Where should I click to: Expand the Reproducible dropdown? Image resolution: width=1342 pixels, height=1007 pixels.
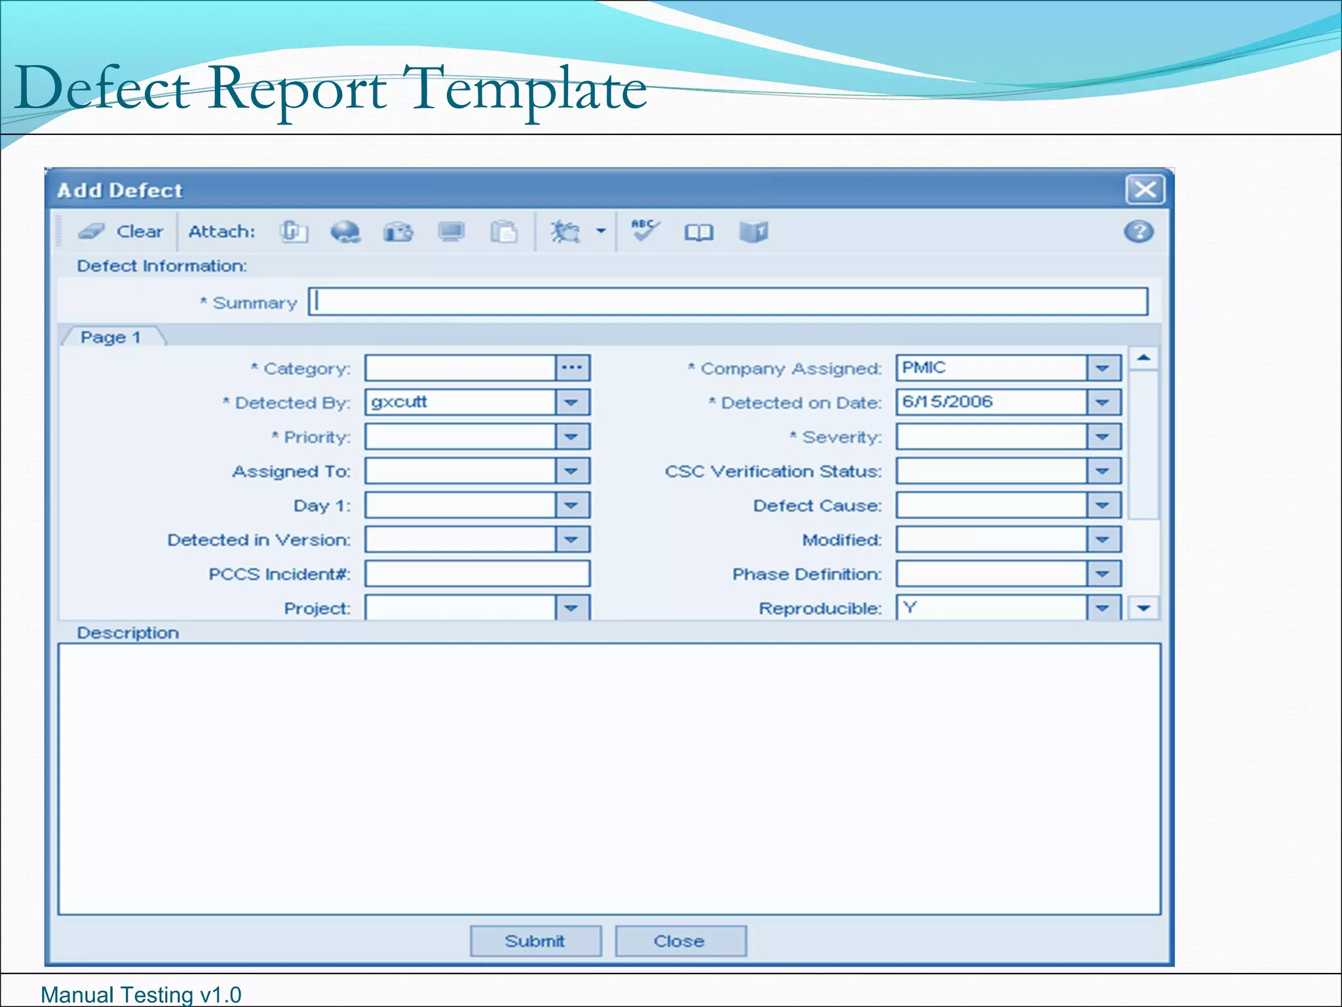coord(1103,608)
